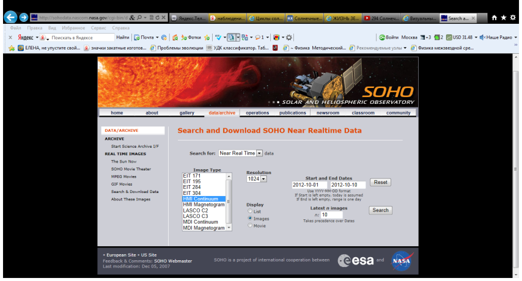Viewport: 522px width, 281px height.
Task: Click the address bar search magnifier icon
Action: click(x=139, y=18)
